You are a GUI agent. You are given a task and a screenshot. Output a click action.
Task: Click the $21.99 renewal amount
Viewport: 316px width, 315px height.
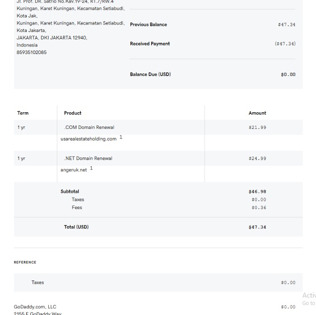[x=257, y=128]
